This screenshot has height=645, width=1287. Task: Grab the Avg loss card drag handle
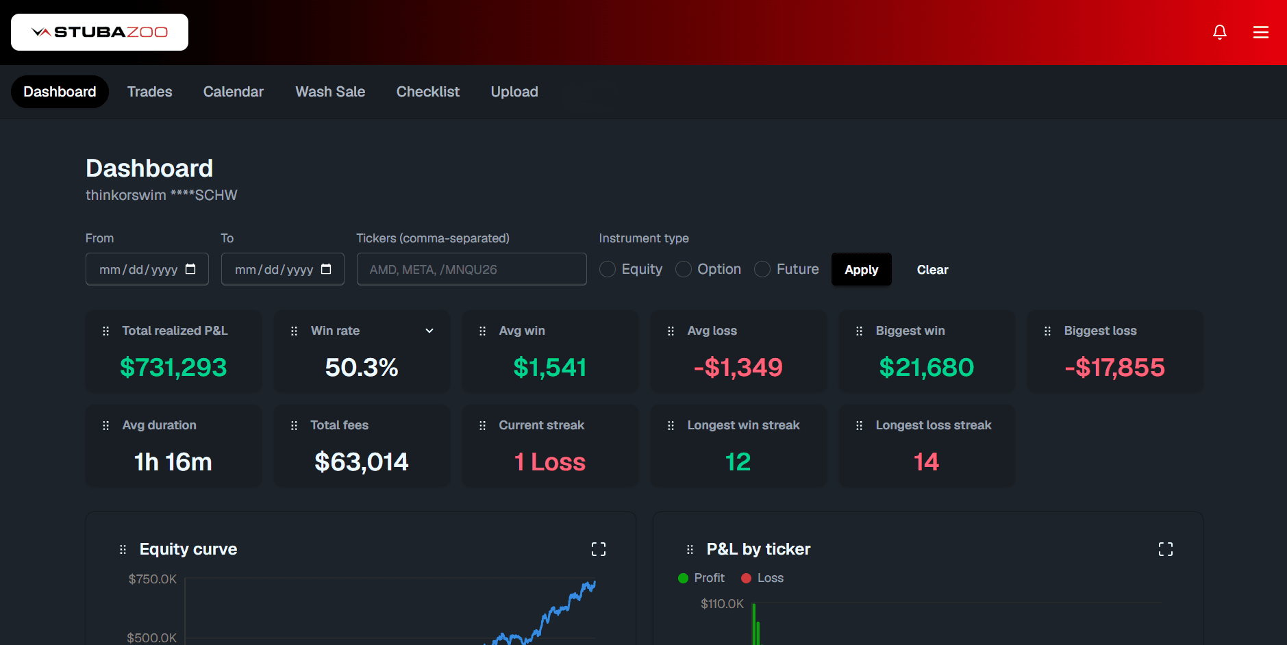[671, 331]
